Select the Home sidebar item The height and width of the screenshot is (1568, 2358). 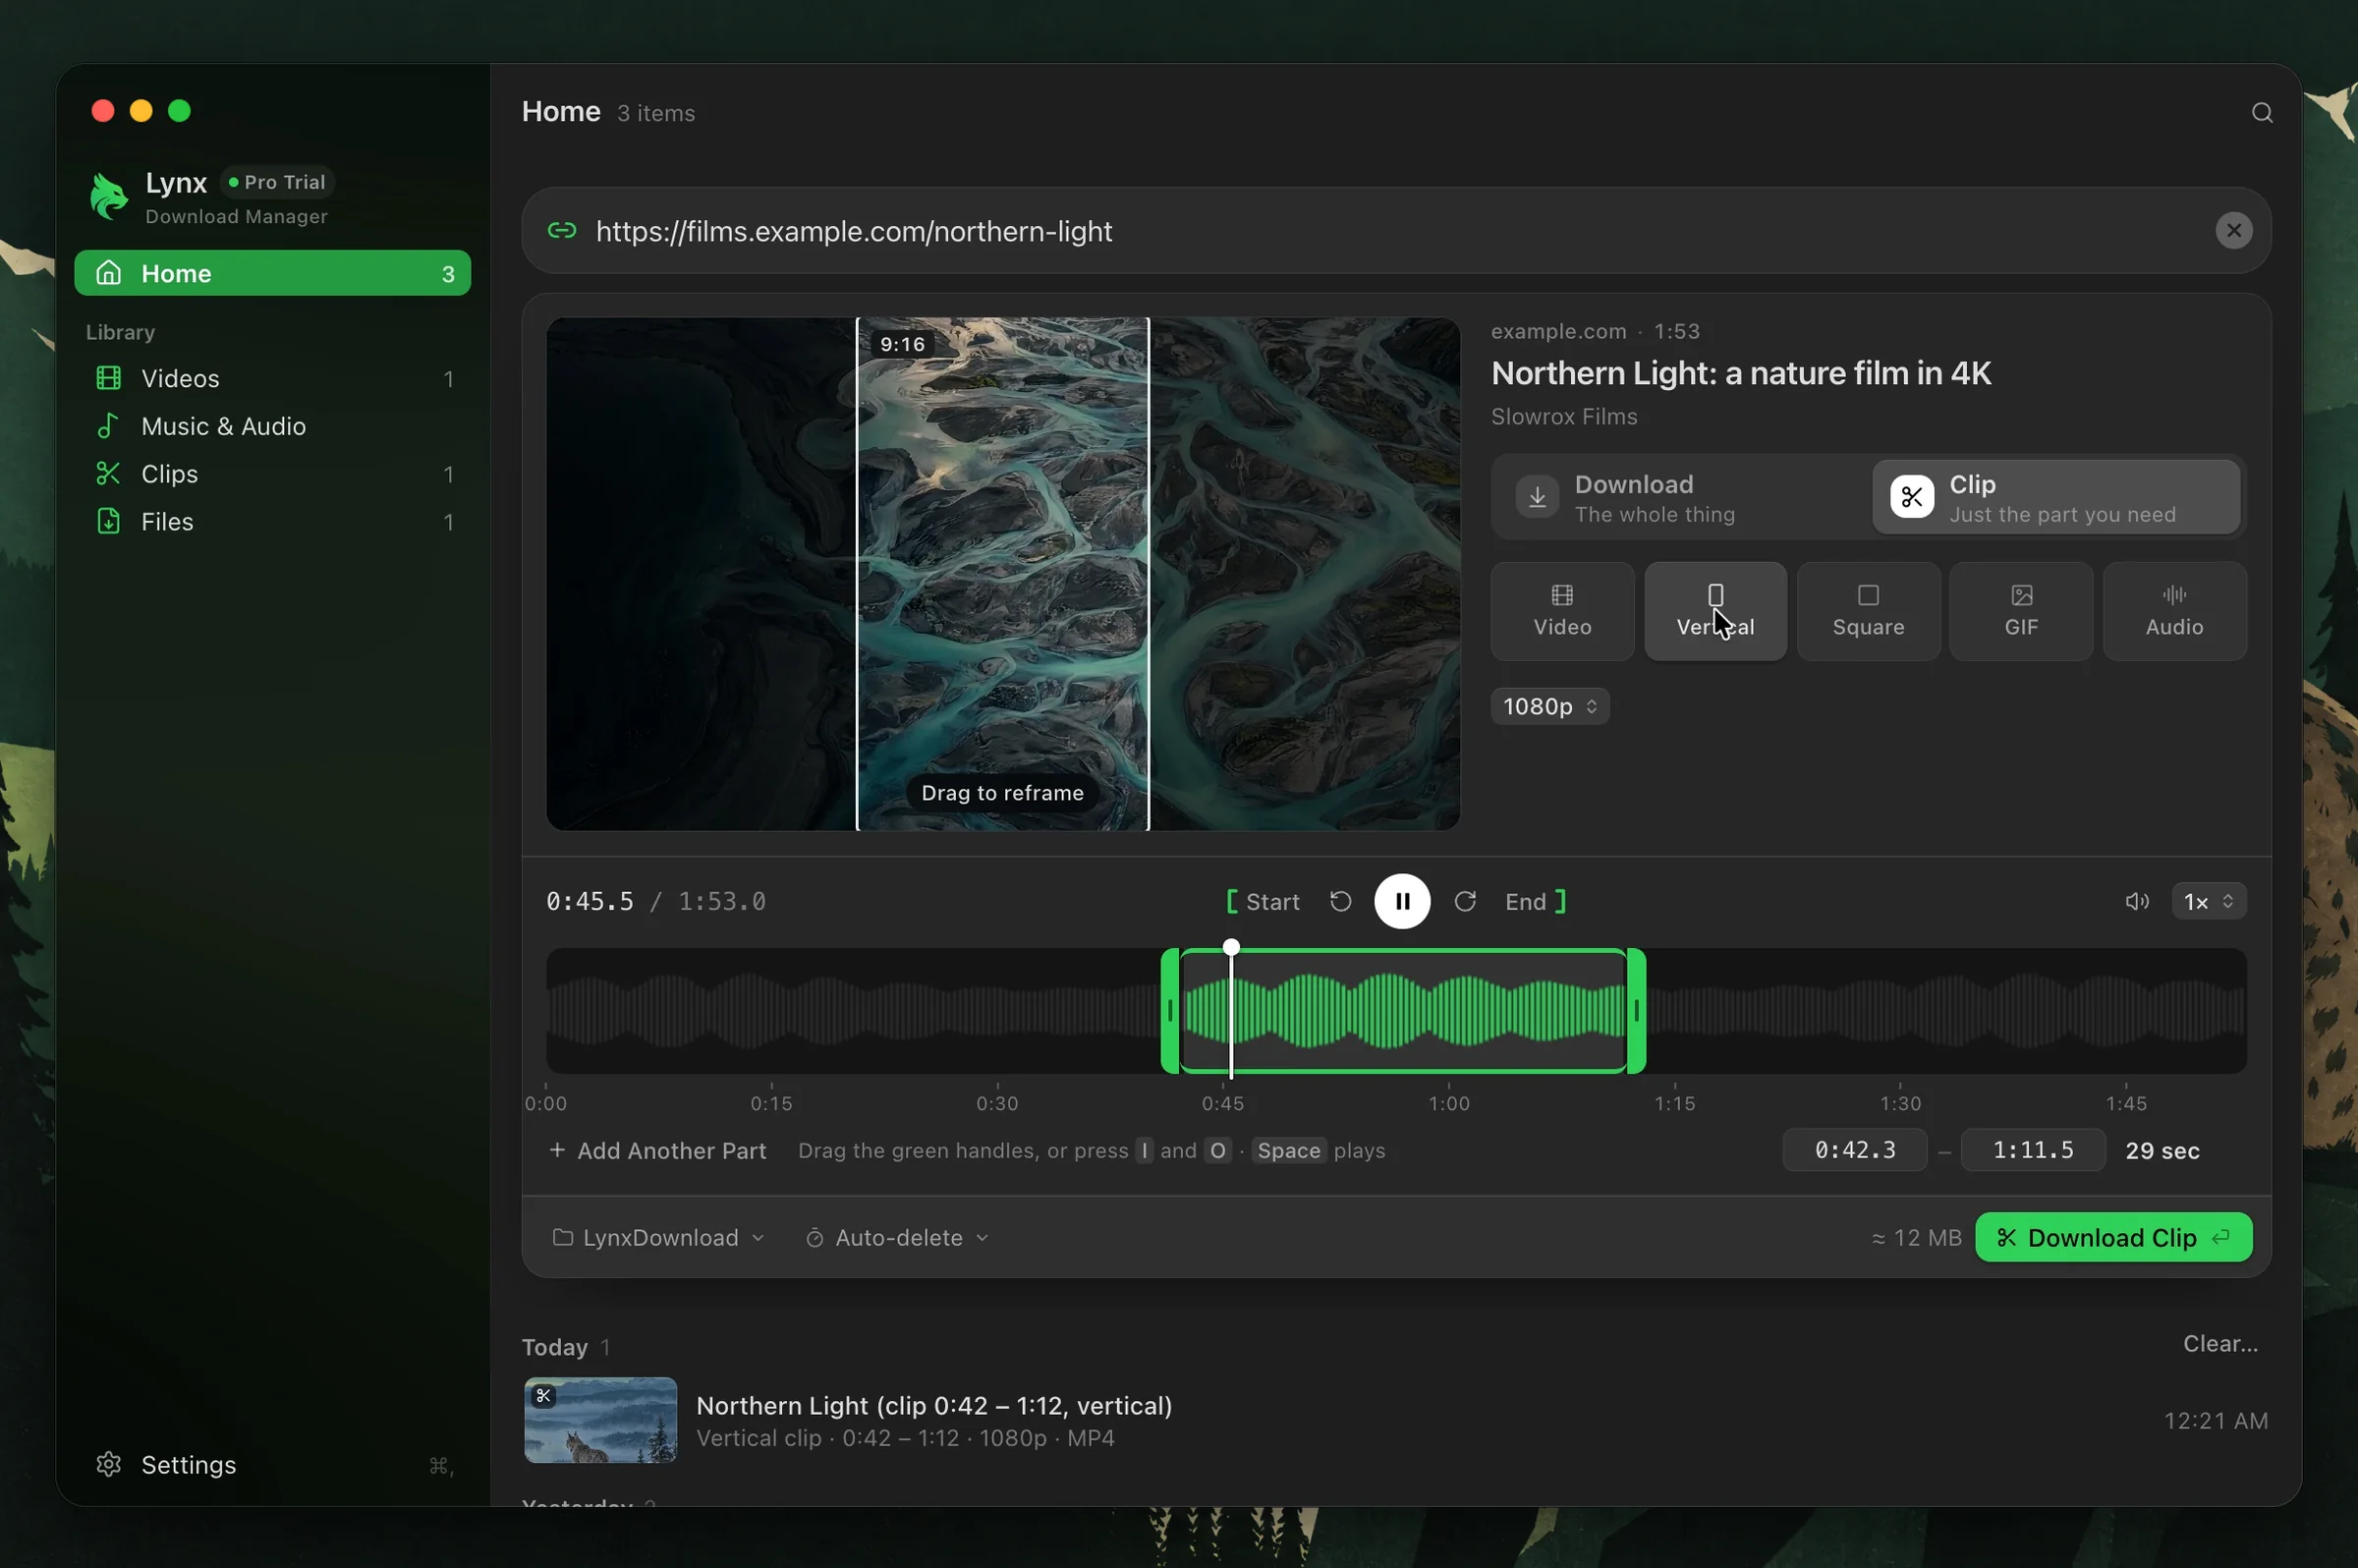coord(272,274)
